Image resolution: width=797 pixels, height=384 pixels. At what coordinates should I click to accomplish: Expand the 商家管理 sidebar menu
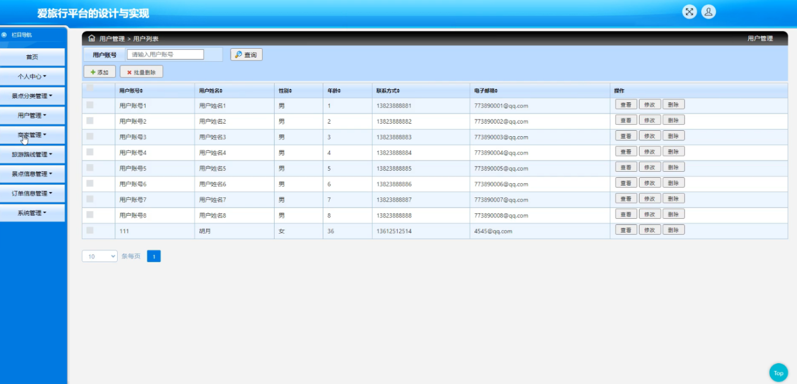click(x=32, y=135)
